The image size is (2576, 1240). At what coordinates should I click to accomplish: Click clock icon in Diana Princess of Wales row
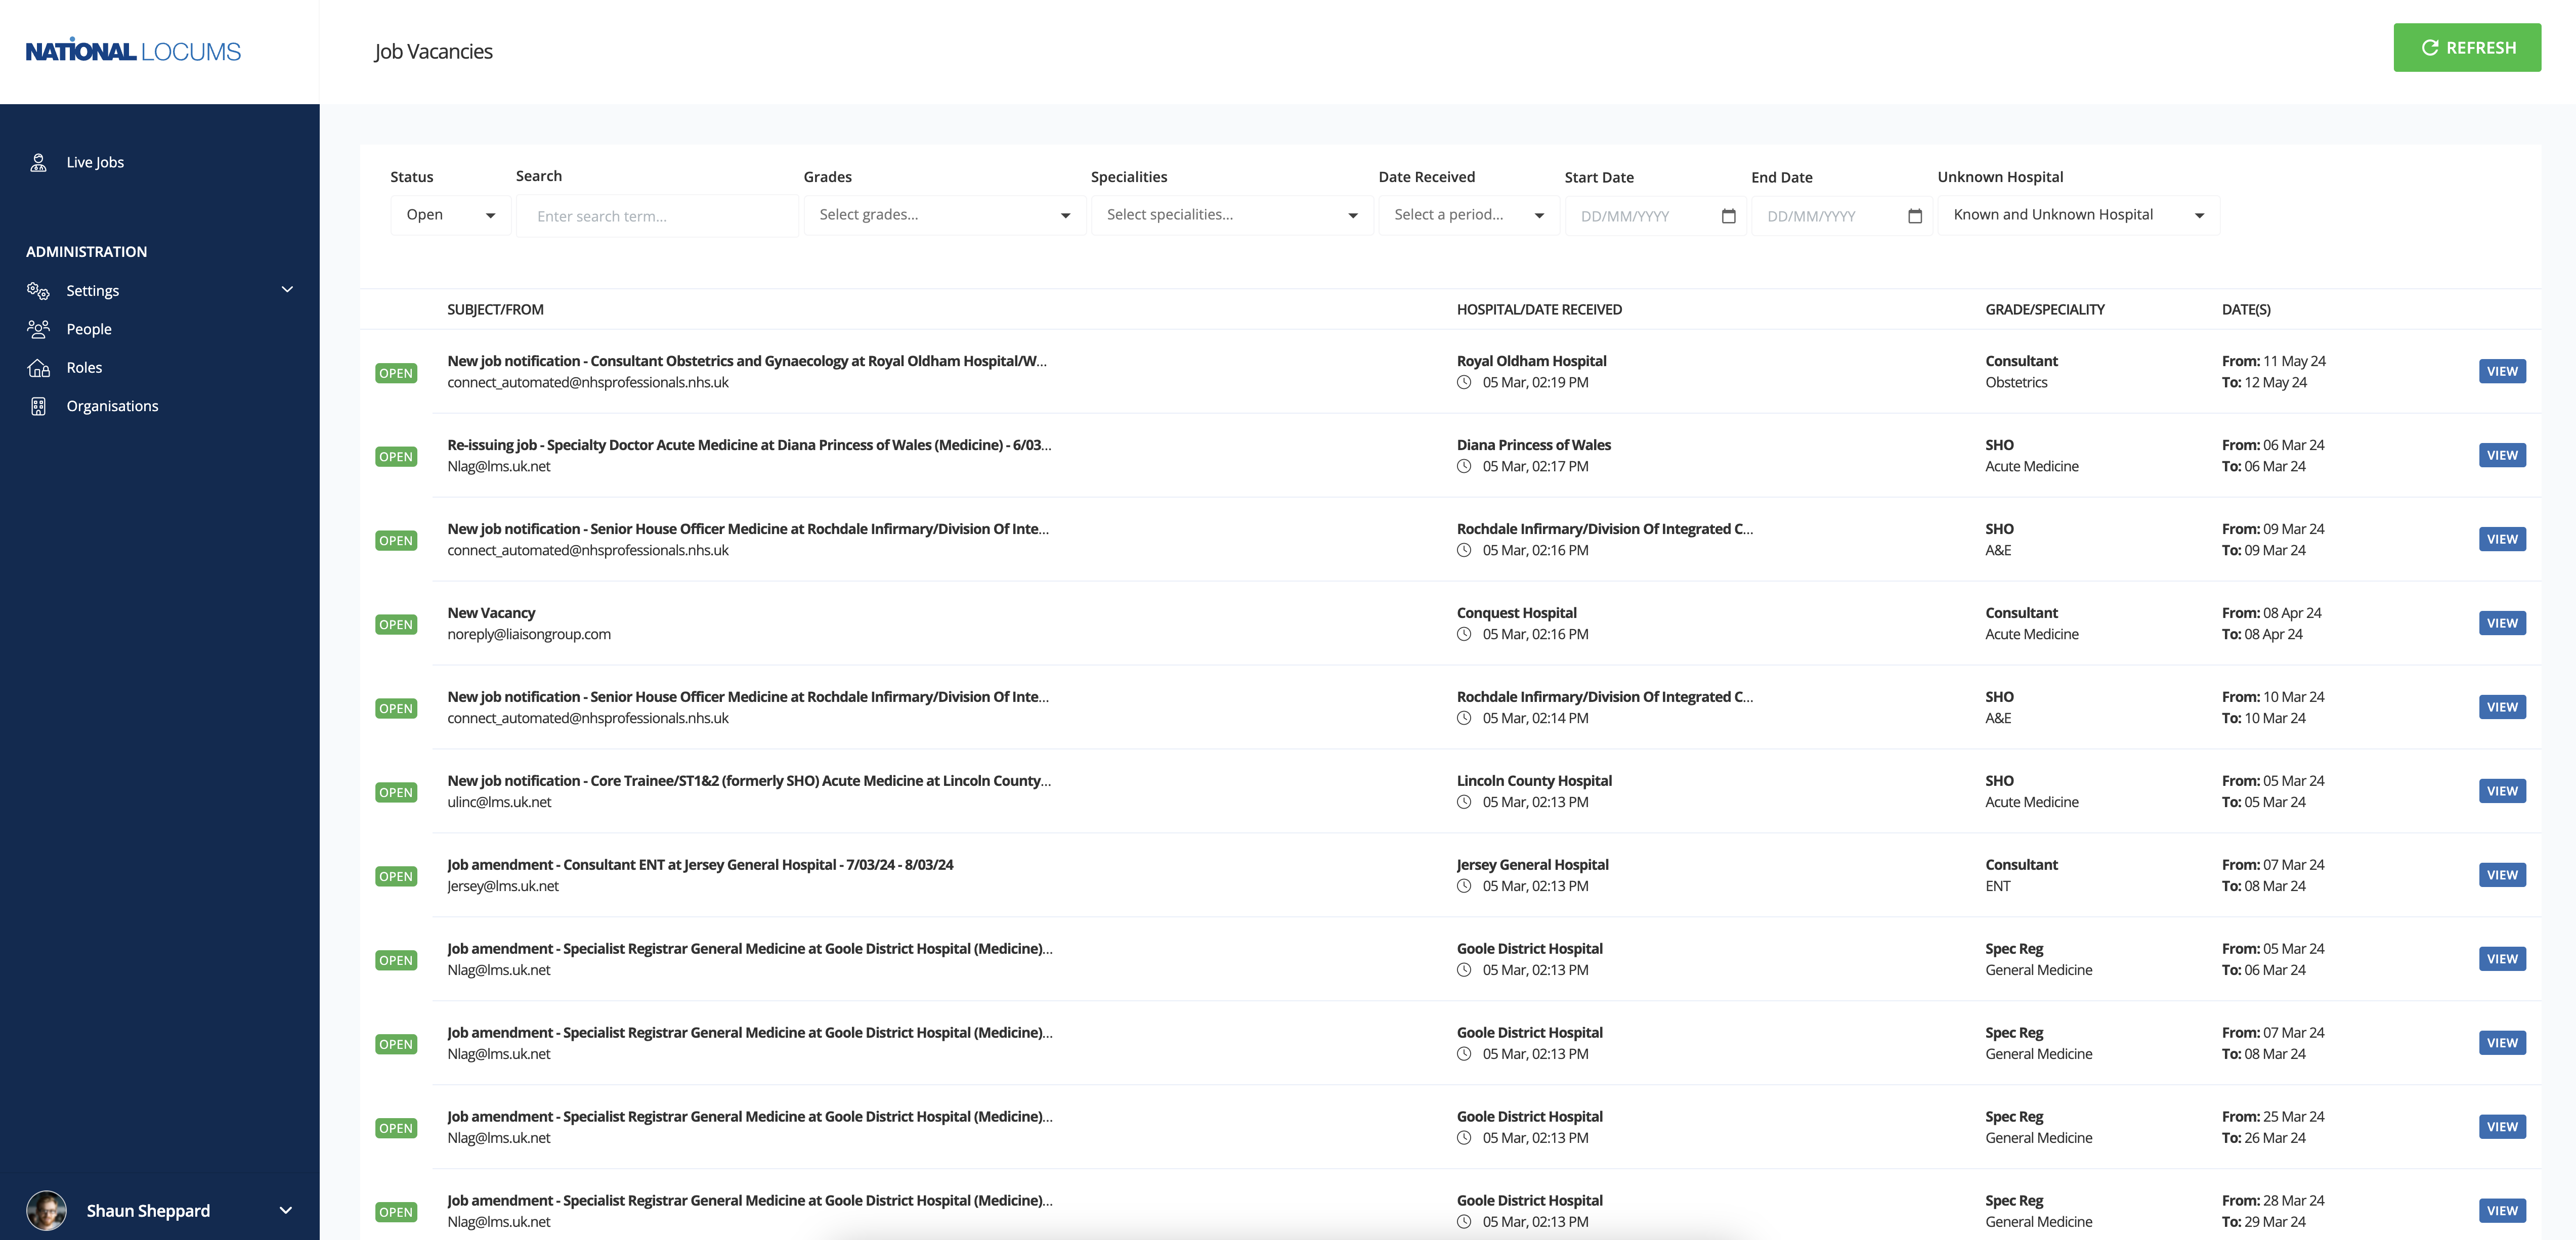click(x=1464, y=466)
